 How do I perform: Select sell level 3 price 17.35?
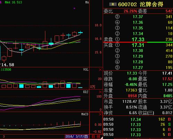[138, 28]
